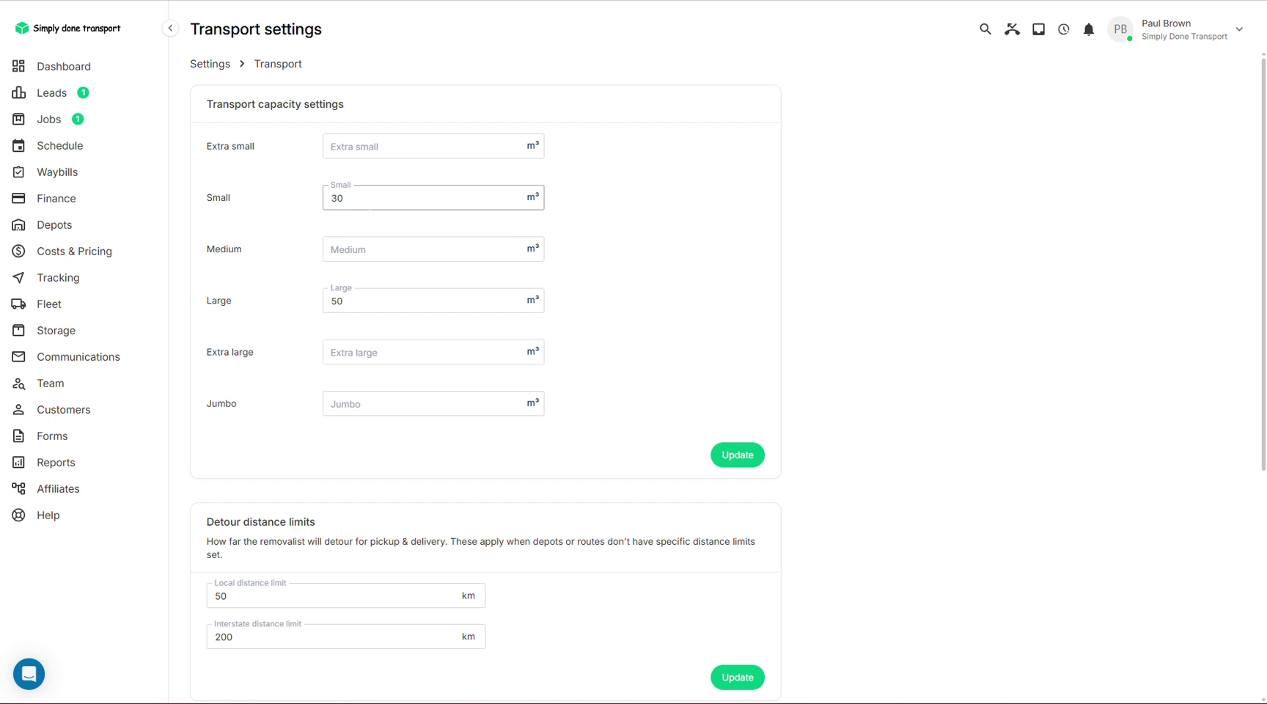The width and height of the screenshot is (1267, 704).
Task: Click the Large capacity field showing 50
Action: 433,301
